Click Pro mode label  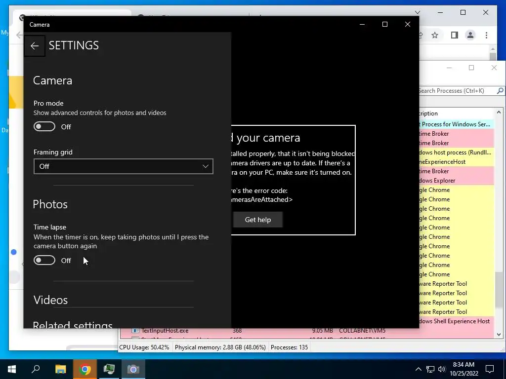pos(48,104)
